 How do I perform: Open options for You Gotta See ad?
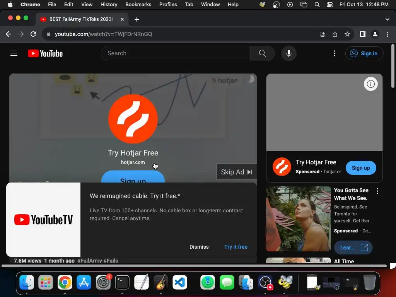[377, 191]
